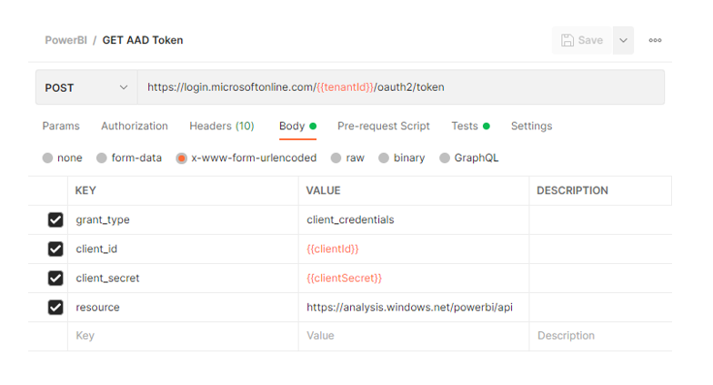The height and width of the screenshot is (385, 713).
Task: Open the Headers (10) tab
Action: pos(222,126)
